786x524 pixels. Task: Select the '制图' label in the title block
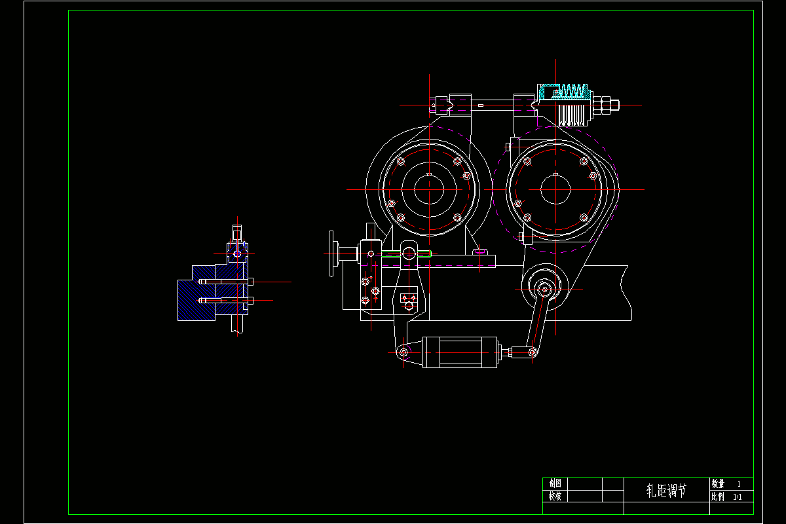click(555, 483)
